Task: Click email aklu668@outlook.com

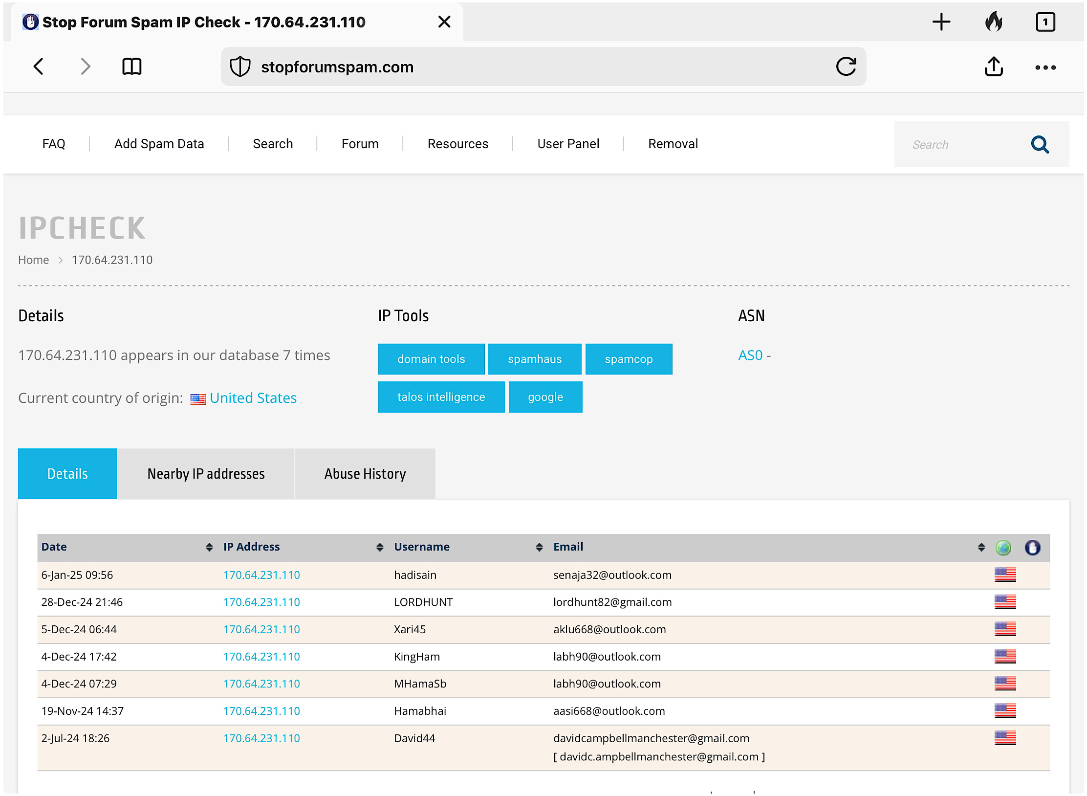Action: point(609,629)
